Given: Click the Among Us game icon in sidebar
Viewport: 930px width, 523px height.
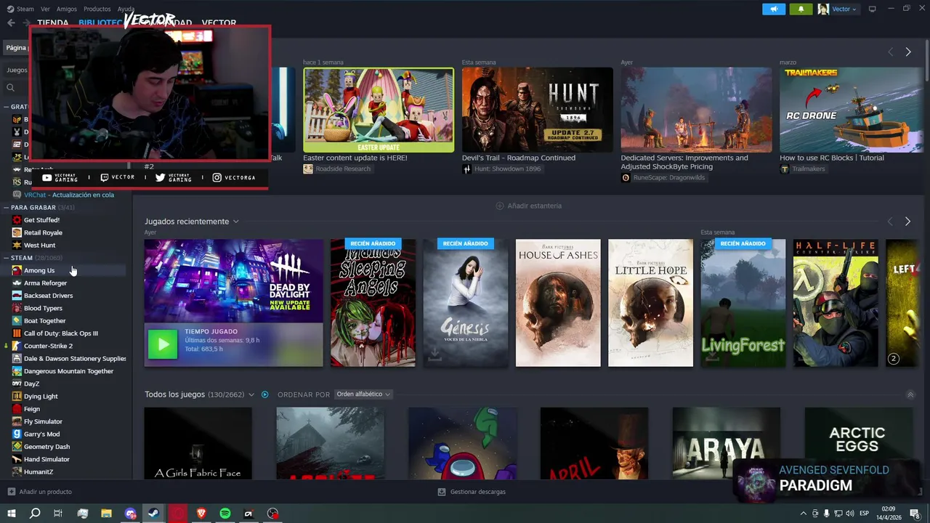Looking at the screenshot, I should tap(17, 270).
